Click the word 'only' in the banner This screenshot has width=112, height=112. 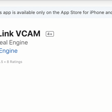pyautogui.click(x=41, y=13)
